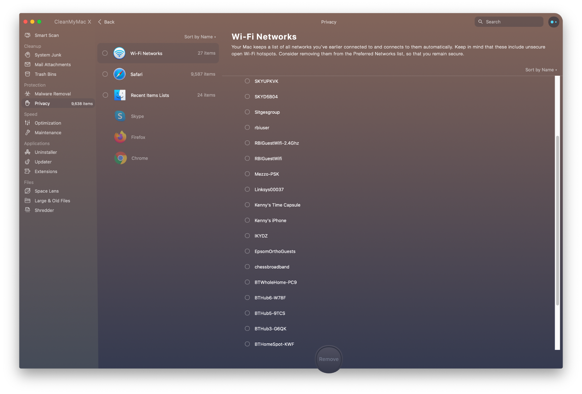Open the Optimization module

click(48, 123)
